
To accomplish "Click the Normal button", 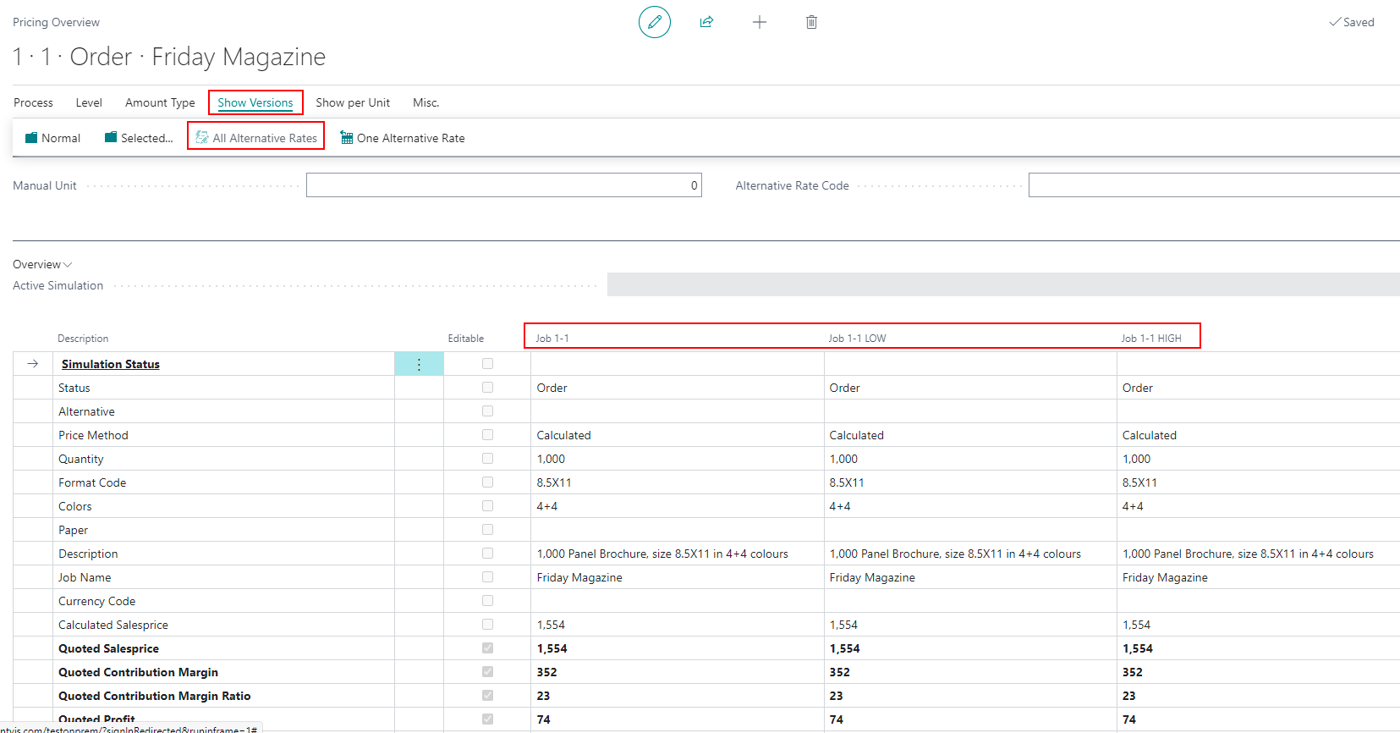I will coord(52,138).
